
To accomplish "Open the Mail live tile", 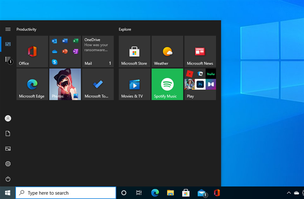I will (x=98, y=52).
